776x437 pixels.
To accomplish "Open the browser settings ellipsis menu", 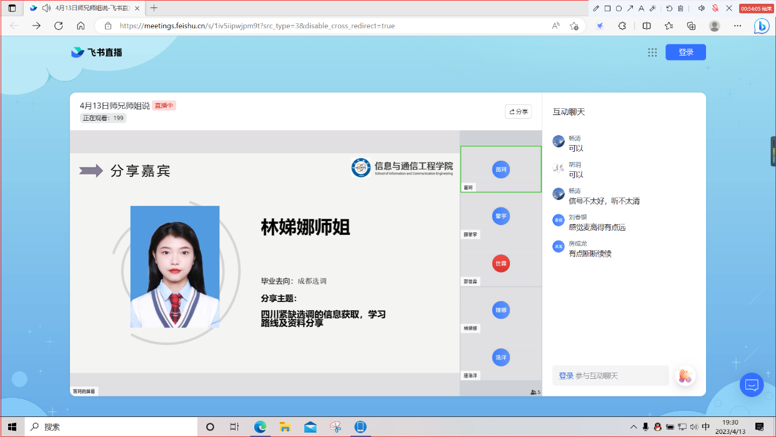I will point(737,26).
